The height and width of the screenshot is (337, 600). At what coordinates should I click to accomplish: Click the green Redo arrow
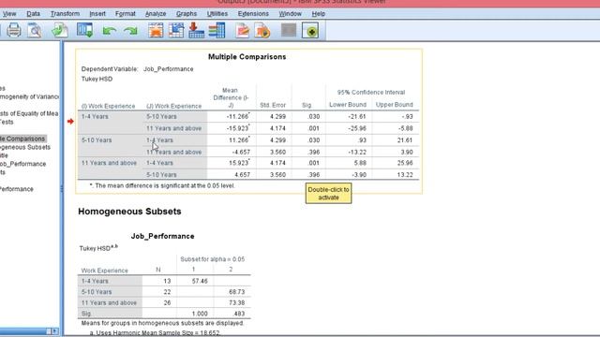coord(131,31)
